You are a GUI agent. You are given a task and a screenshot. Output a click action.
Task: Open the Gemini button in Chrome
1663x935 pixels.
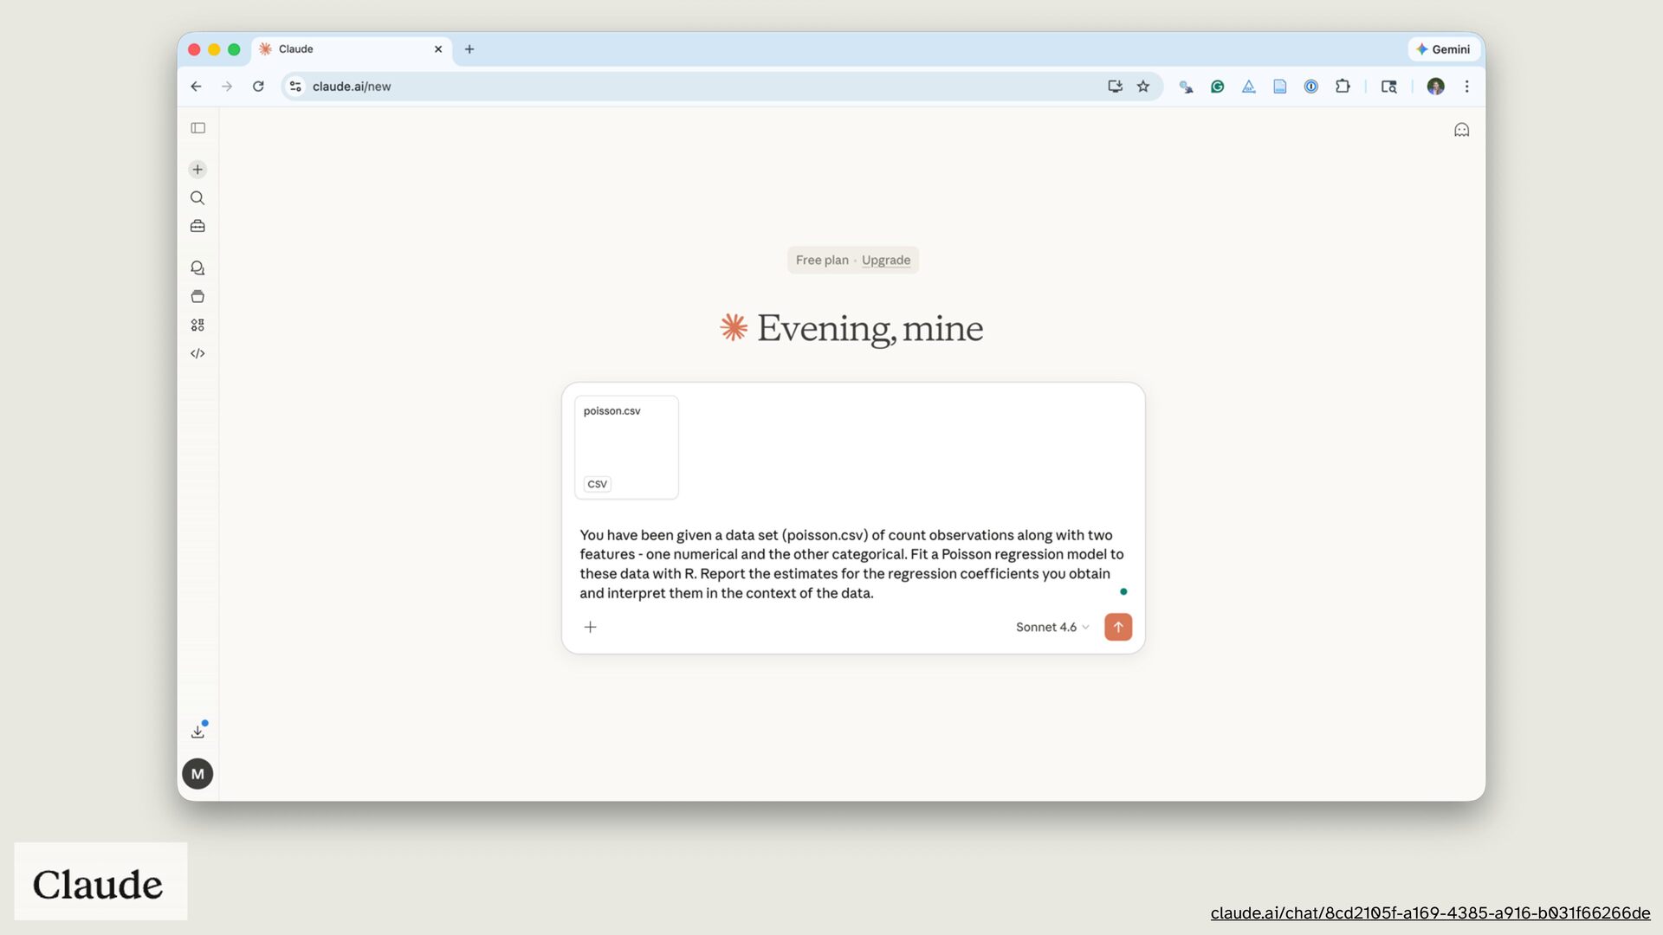pos(1443,49)
